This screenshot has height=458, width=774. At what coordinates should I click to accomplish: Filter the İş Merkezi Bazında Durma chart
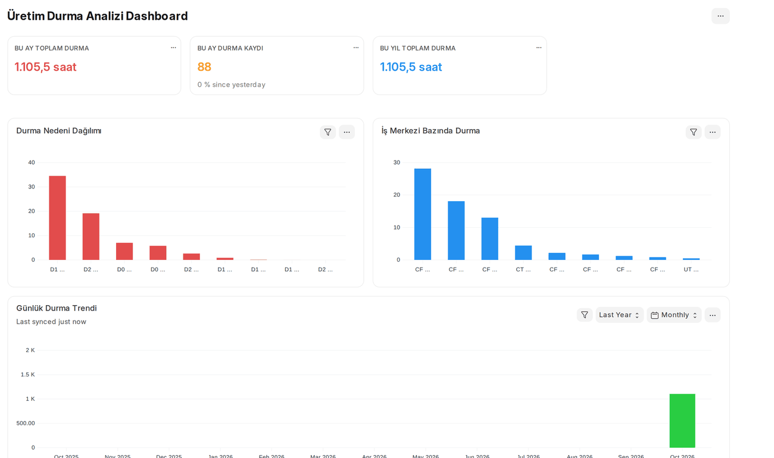pyautogui.click(x=693, y=132)
